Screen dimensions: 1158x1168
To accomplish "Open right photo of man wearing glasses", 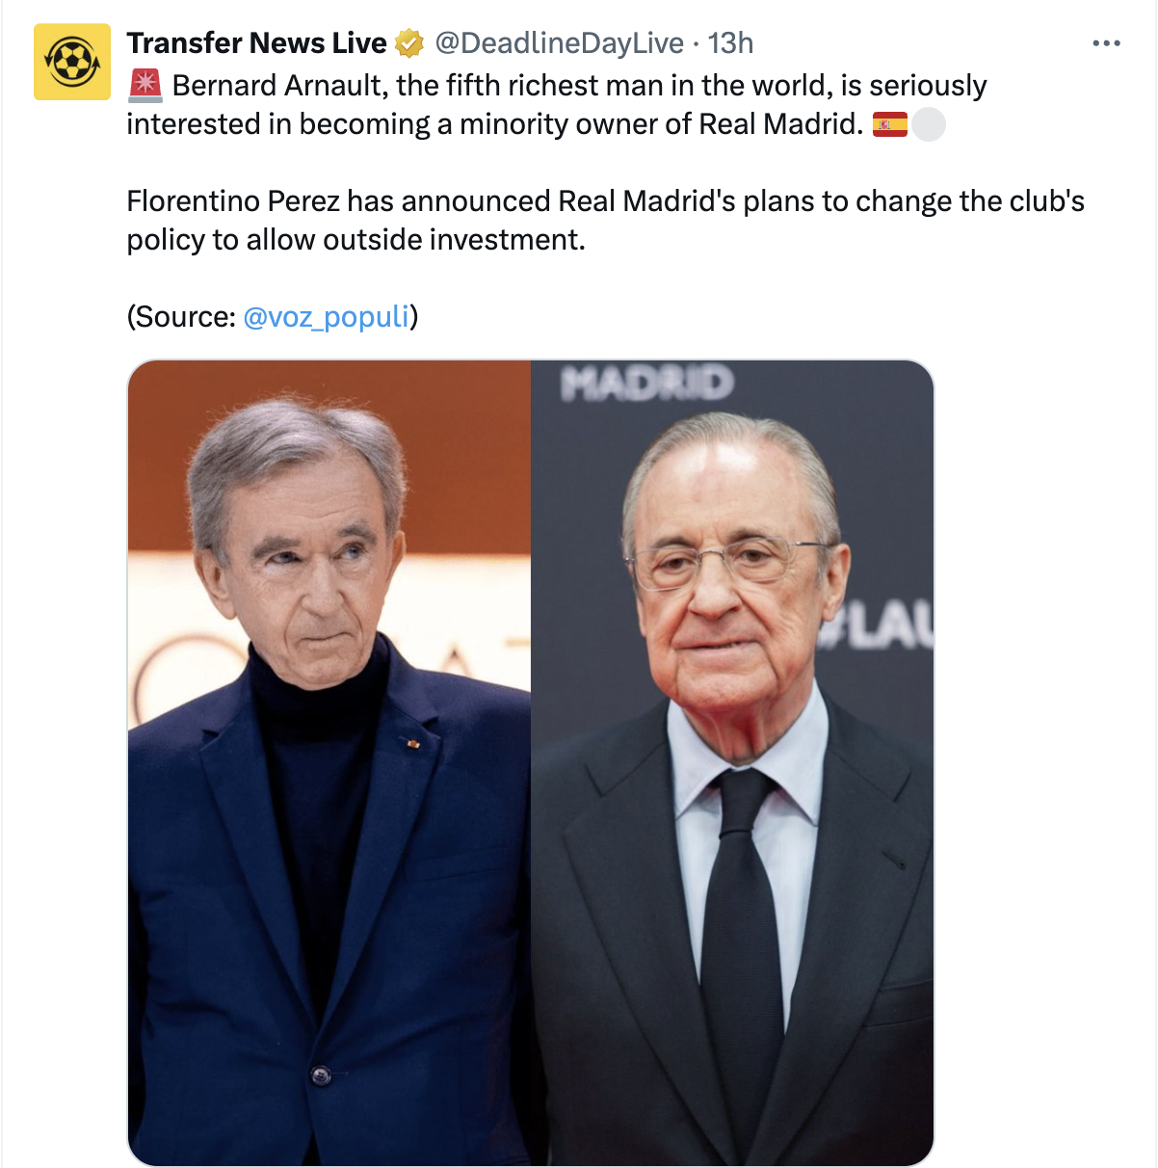I will tap(732, 762).
